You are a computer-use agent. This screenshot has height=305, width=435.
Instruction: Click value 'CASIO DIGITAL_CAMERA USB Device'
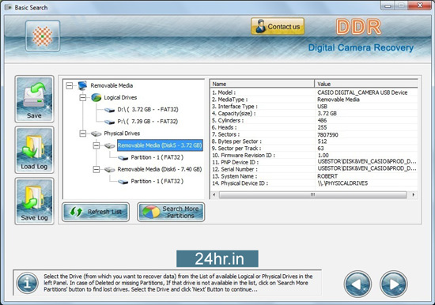coord(362,92)
